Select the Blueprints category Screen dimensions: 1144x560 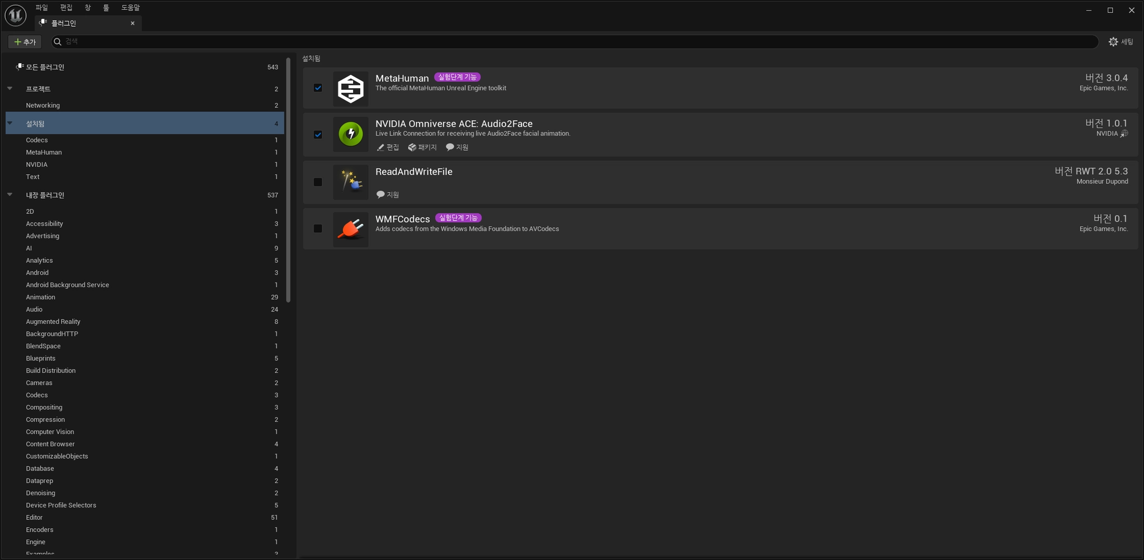pos(145,358)
